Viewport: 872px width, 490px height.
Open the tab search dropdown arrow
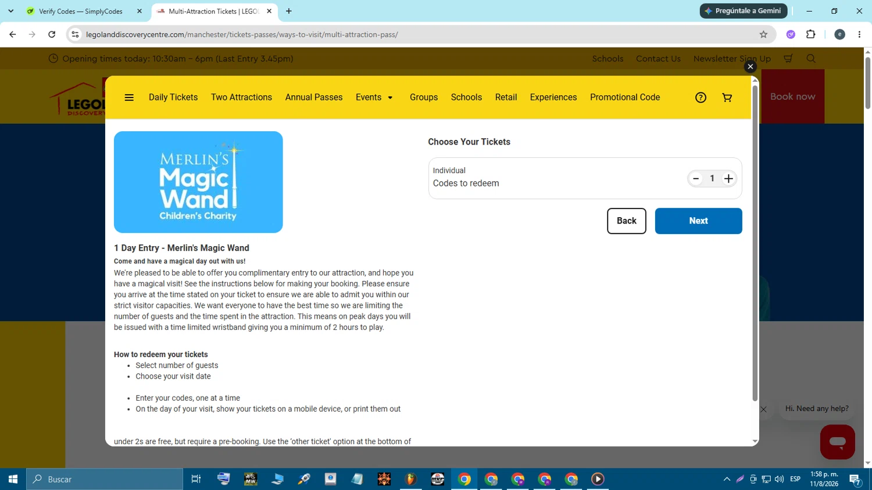(10, 12)
